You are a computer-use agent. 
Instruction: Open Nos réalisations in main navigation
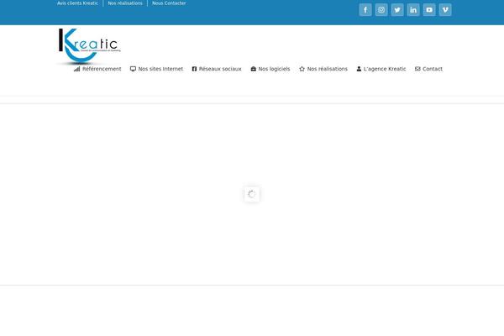323,69
